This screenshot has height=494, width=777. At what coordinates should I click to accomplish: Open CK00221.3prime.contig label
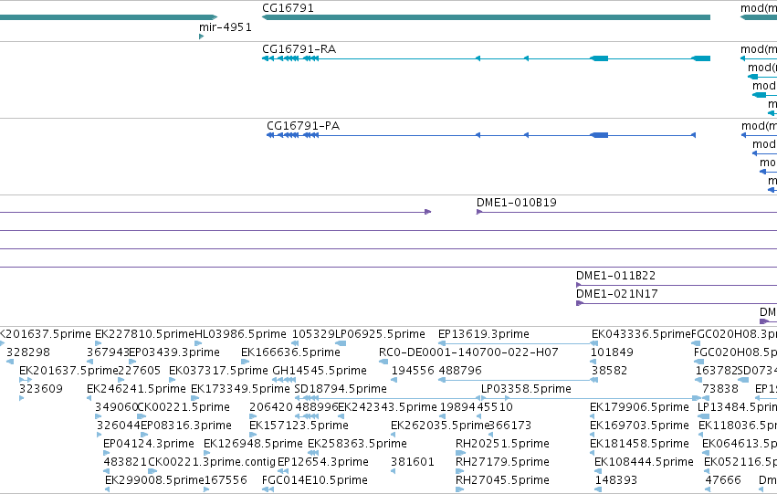pos(212,462)
